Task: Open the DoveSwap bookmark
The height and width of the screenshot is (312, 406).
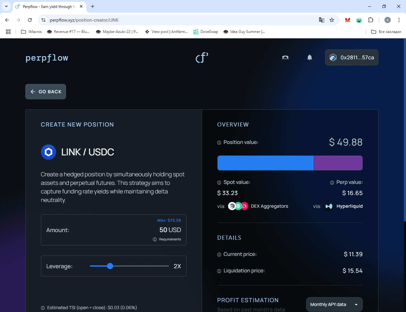Action: tap(206, 32)
